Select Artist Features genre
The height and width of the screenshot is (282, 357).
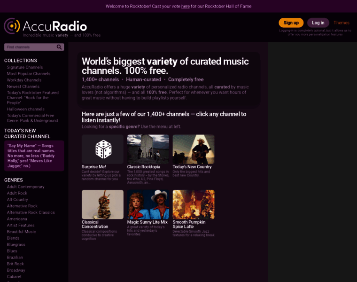click(21, 225)
